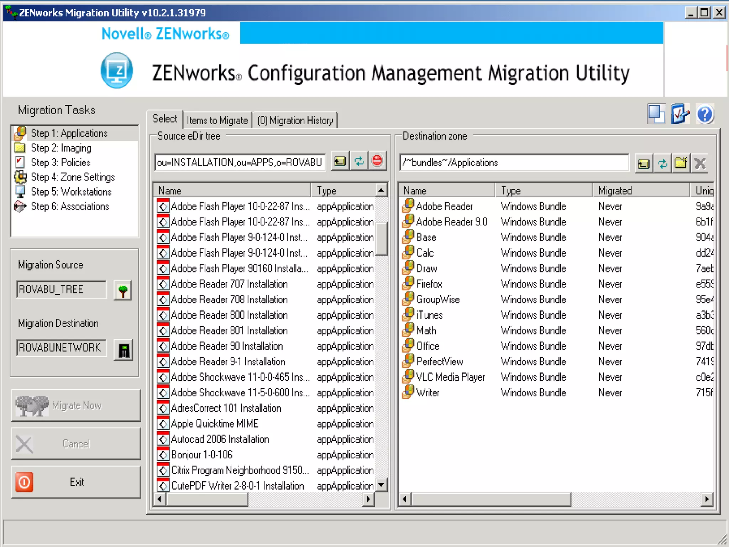
Task: Select Calc bundle row
Action: click(x=556, y=253)
